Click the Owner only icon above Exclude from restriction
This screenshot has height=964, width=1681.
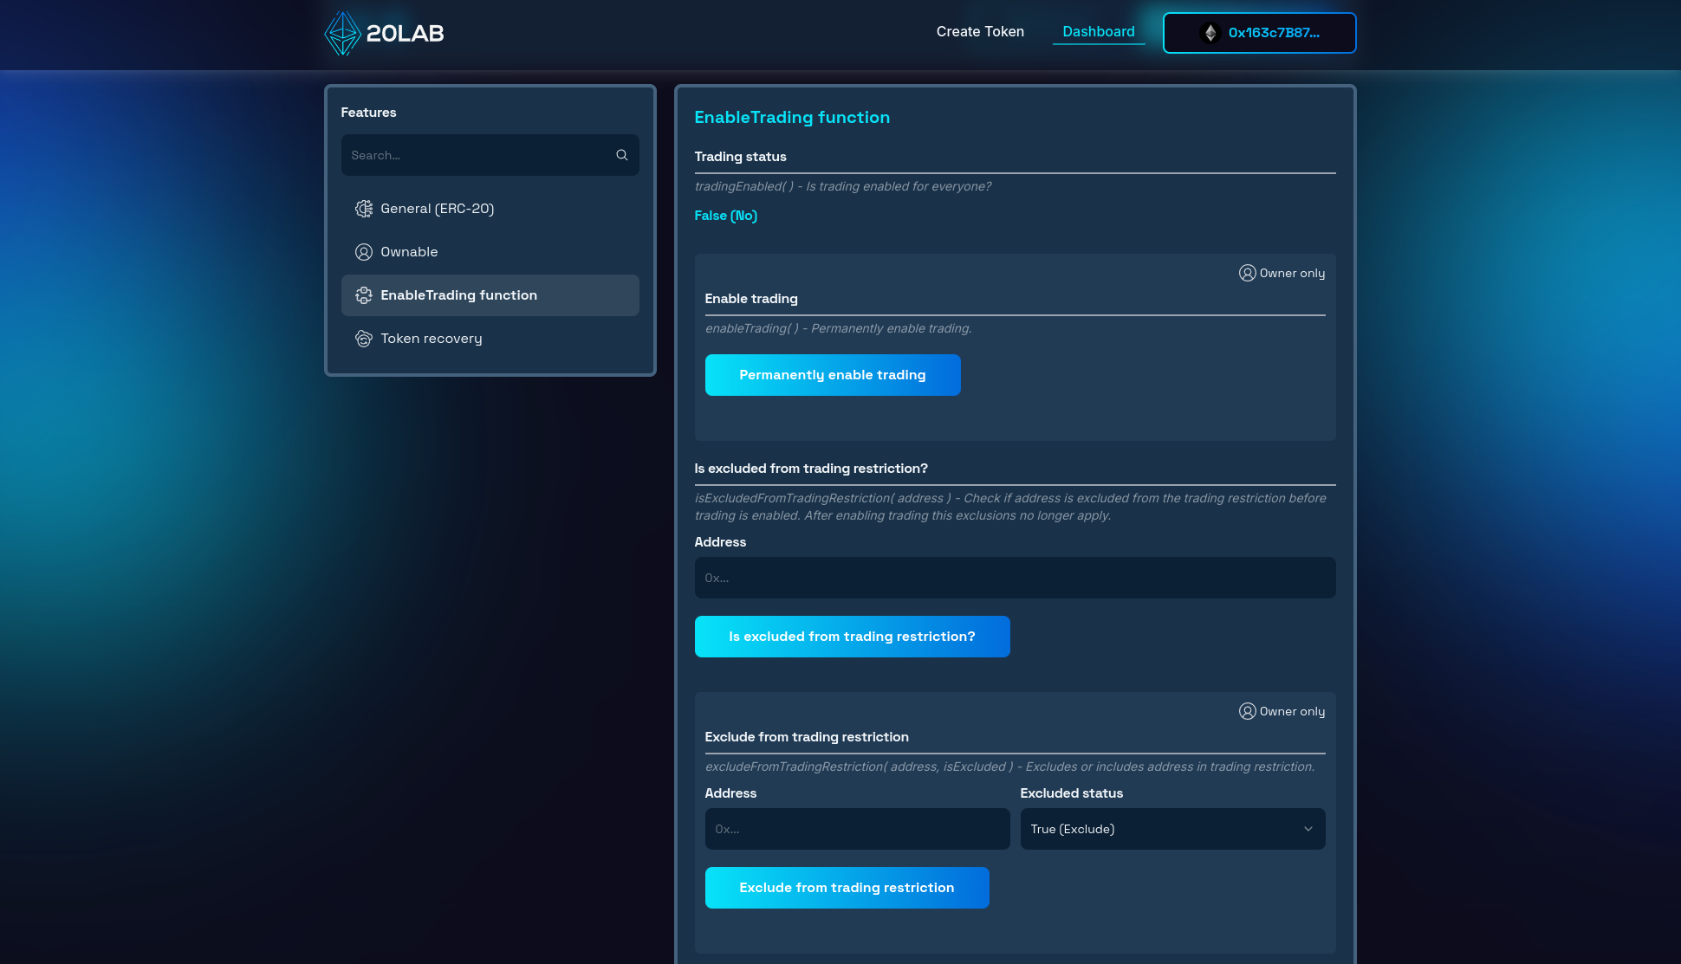(x=1247, y=711)
